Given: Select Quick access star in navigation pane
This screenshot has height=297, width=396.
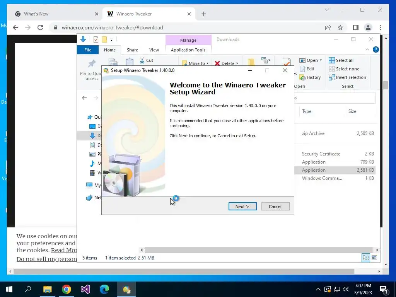Looking at the screenshot, I should tap(90, 117).
